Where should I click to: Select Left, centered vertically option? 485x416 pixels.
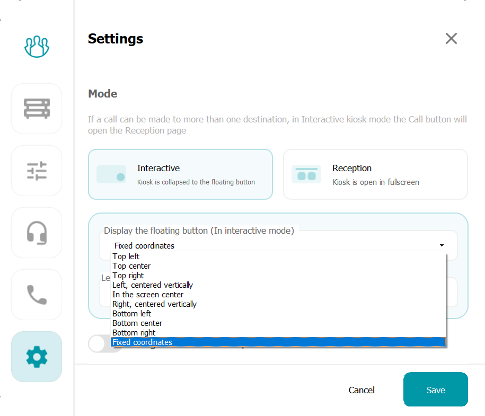(x=153, y=285)
